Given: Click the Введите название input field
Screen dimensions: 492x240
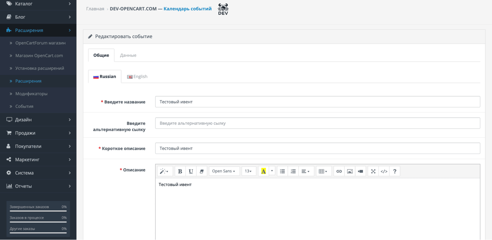Looking at the screenshot, I should (x=318, y=102).
